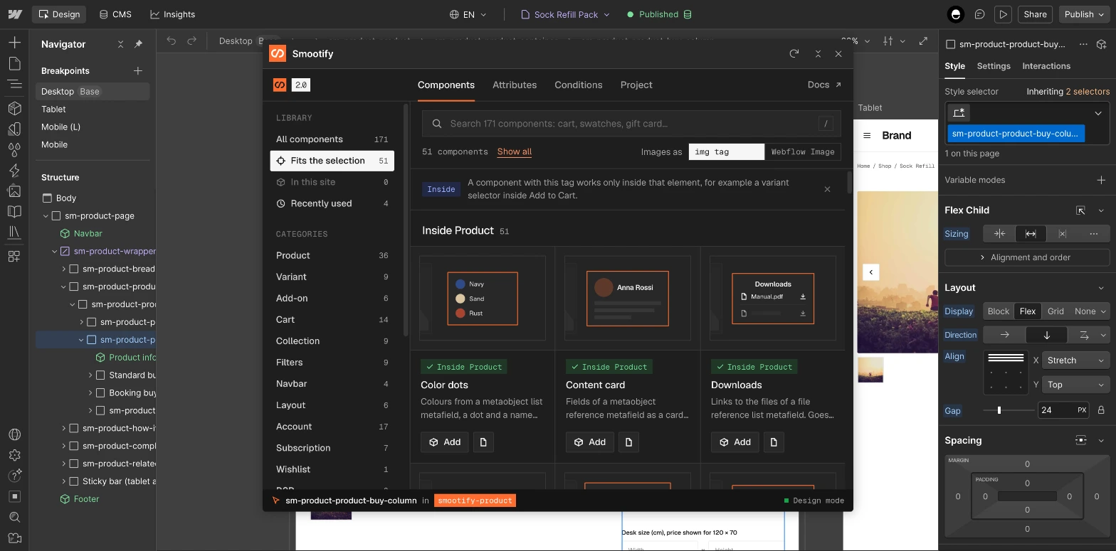Open the Add elements plus icon
The width and height of the screenshot is (1116, 551).
click(14, 43)
